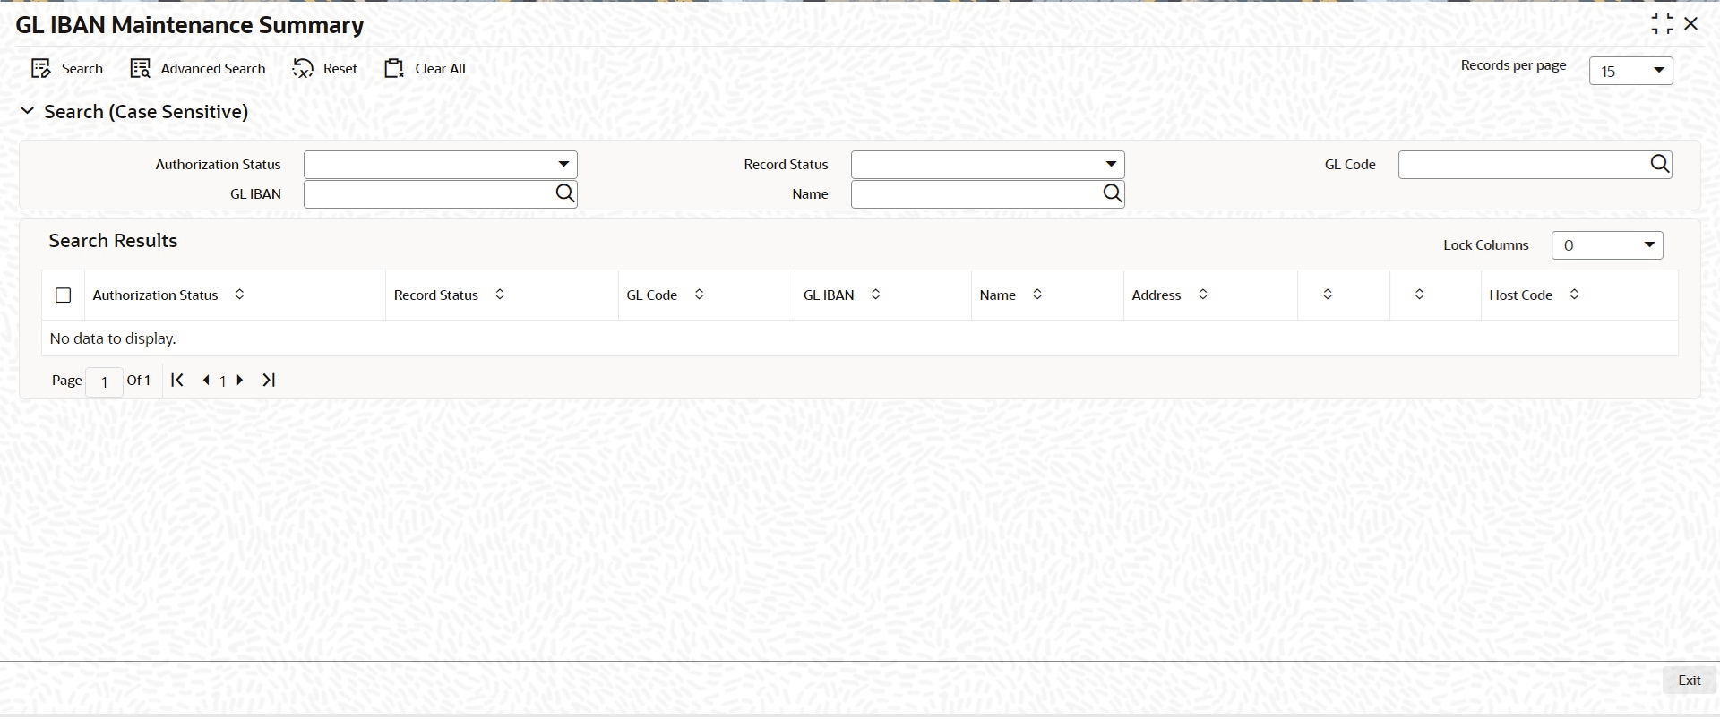The width and height of the screenshot is (1720, 719).
Task: Tick the select-all checkbox in results header
Action: [64, 295]
